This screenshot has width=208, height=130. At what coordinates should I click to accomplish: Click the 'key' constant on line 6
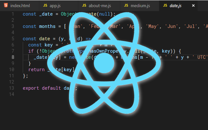(x=48, y=45)
